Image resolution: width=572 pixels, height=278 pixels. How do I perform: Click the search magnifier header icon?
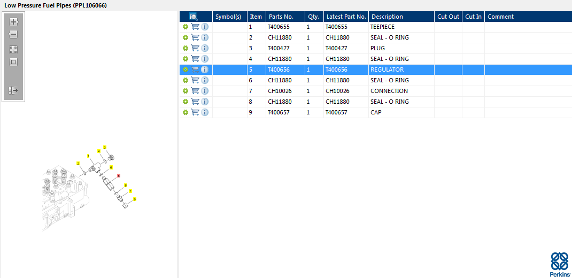click(194, 17)
